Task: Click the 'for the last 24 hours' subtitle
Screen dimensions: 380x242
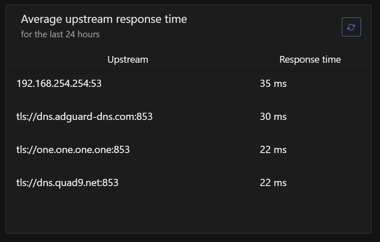Action: pos(60,34)
